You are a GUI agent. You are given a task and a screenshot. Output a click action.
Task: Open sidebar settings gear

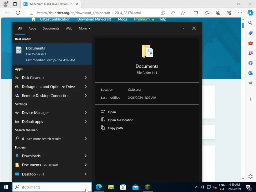point(250,176)
